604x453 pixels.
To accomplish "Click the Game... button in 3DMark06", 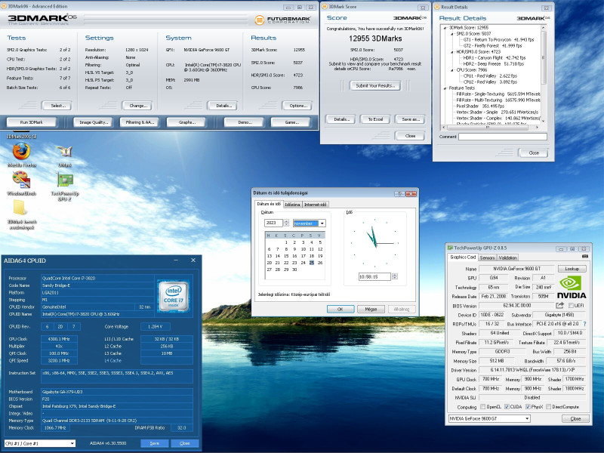I will click(291, 122).
